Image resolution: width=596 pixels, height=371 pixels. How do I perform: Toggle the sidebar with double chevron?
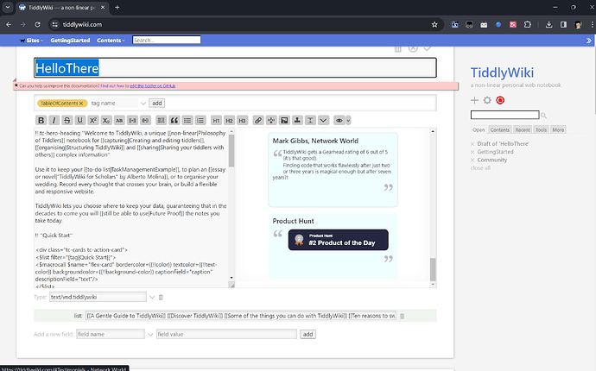589,41
